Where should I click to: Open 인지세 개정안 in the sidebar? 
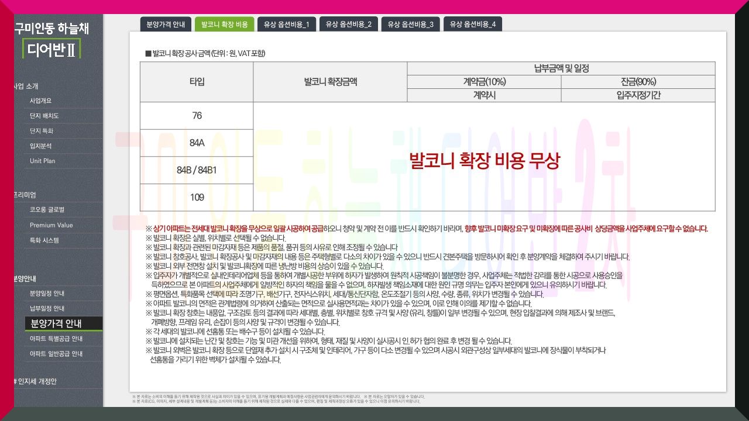click(35, 381)
